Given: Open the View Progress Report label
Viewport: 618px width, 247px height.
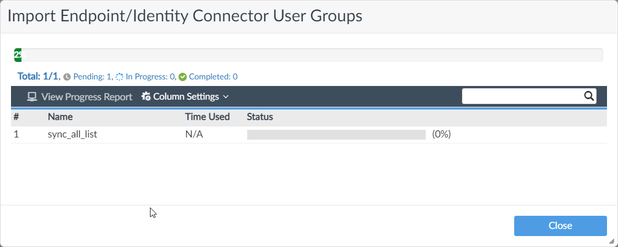Looking at the screenshot, I should coord(87,97).
